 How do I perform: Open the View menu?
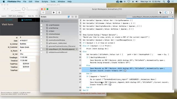coord(37,2)
